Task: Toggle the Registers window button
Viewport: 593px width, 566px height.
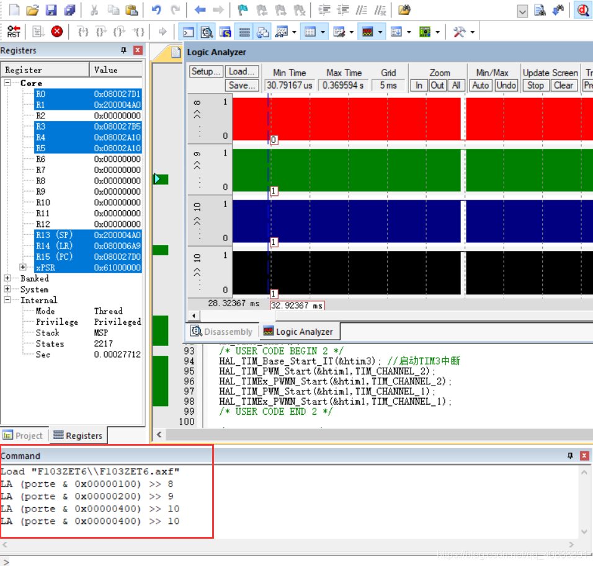Action: (244, 32)
